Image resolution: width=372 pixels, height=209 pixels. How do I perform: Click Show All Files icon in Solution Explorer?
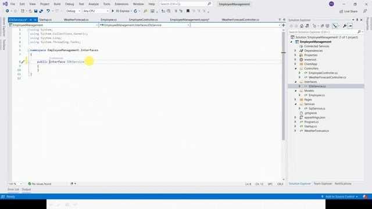(327, 26)
